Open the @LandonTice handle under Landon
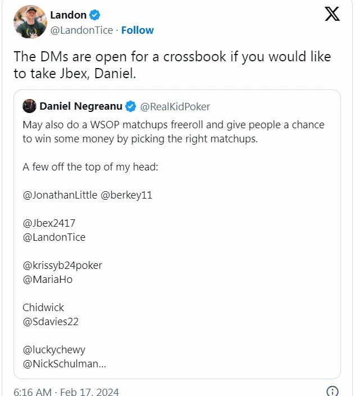This screenshot has width=364, height=396. [81, 30]
